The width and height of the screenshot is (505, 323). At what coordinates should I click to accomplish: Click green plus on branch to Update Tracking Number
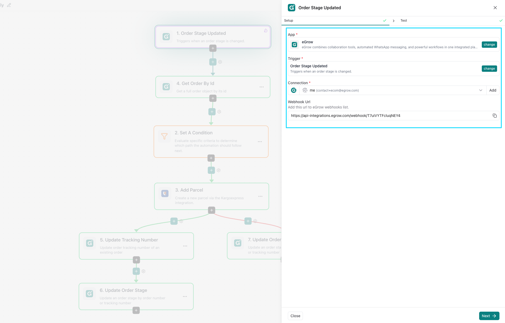coord(174,221)
